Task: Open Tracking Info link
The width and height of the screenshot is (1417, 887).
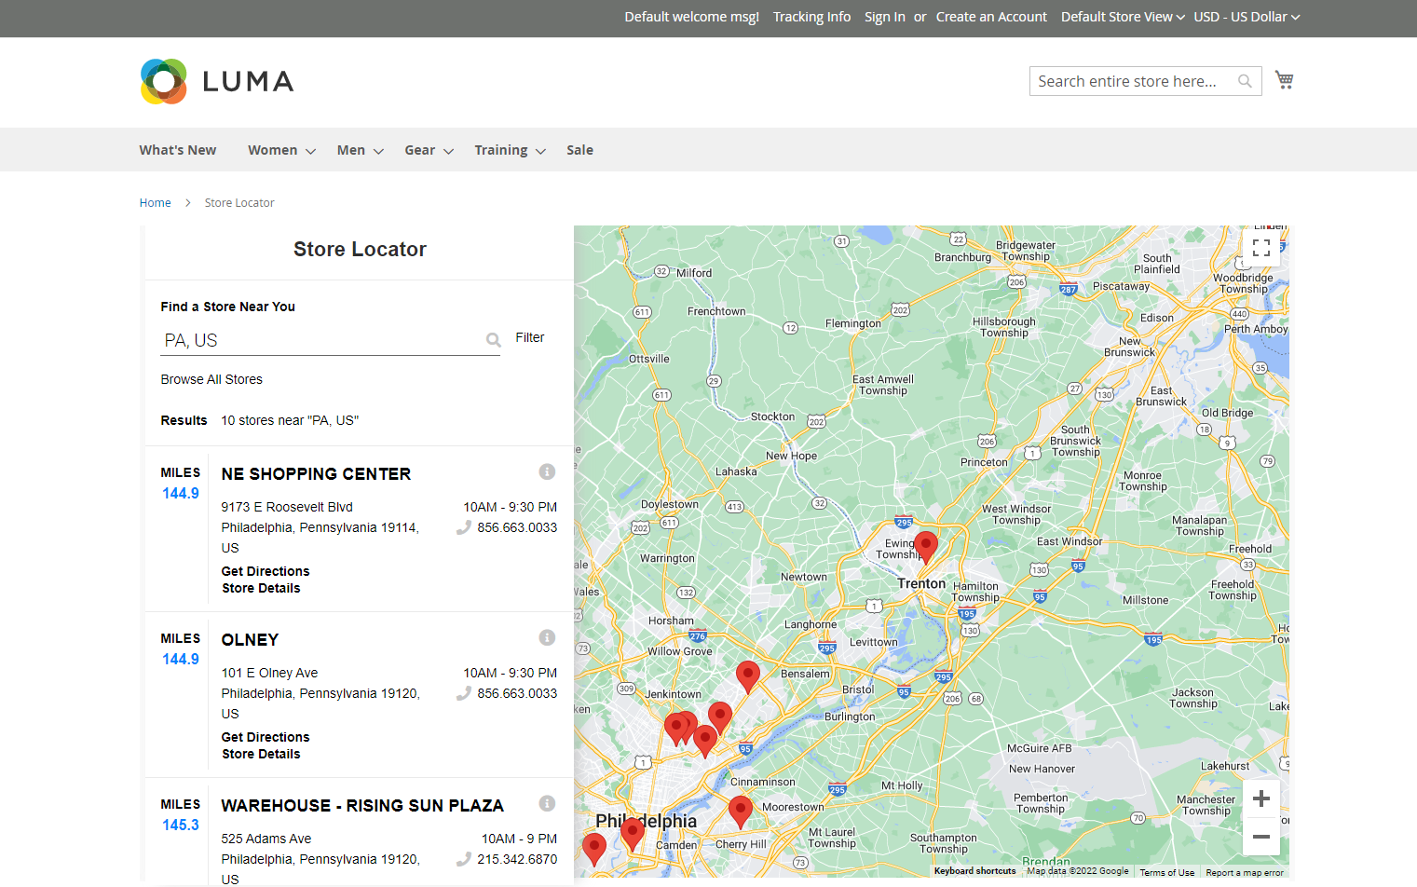Action: point(811,17)
